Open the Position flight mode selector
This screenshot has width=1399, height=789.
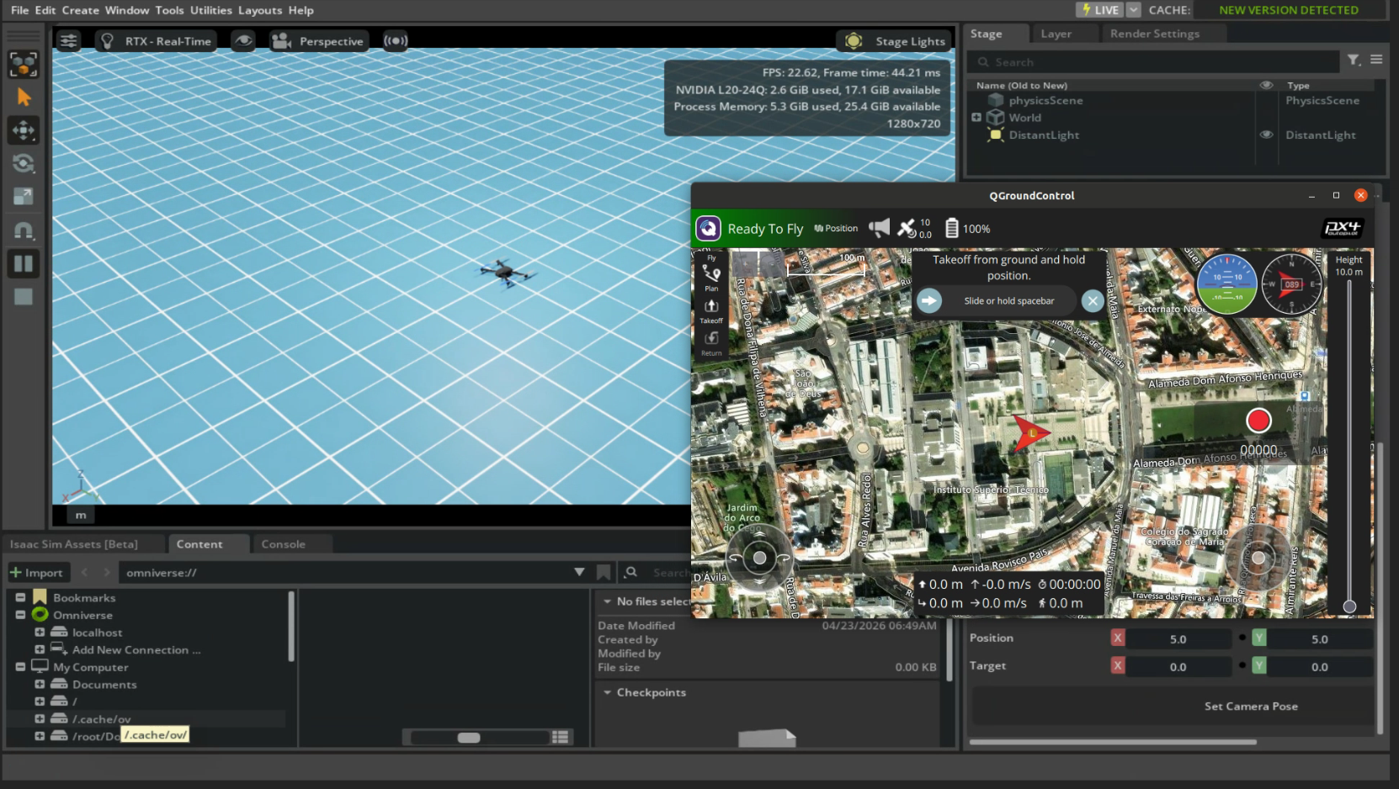click(x=836, y=229)
